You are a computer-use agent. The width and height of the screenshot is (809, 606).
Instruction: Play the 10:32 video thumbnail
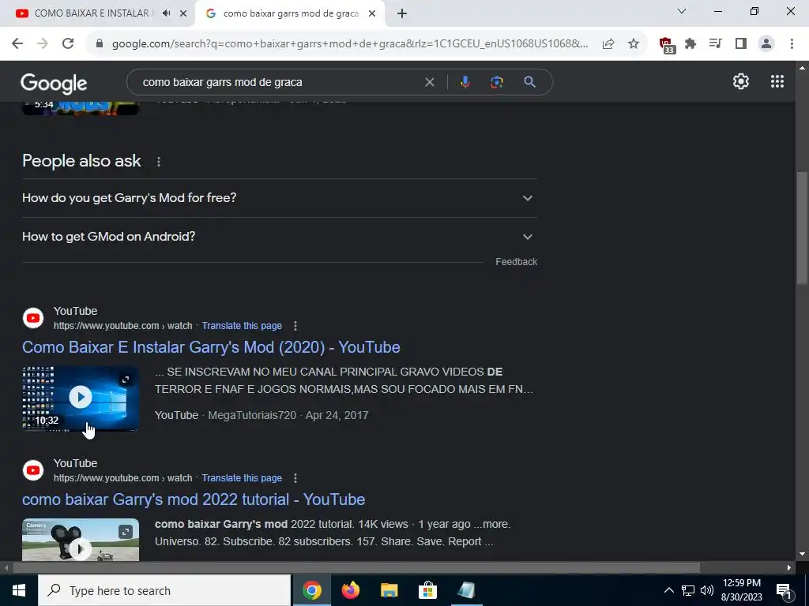81,398
